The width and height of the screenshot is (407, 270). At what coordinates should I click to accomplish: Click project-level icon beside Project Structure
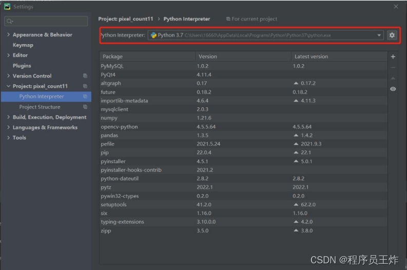point(85,107)
